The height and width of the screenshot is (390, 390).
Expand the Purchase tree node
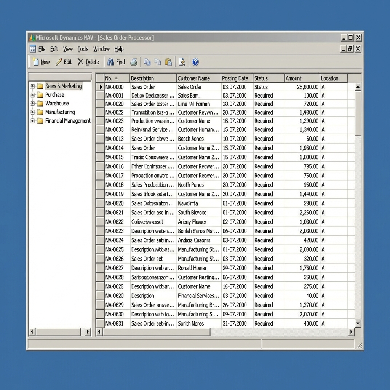click(x=34, y=95)
